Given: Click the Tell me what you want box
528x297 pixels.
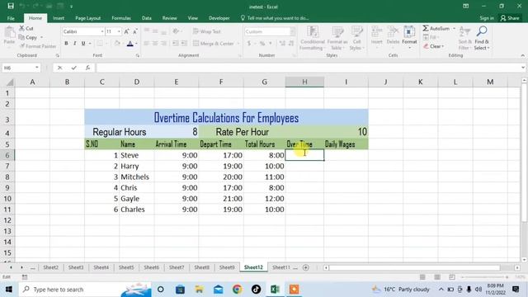Looking at the screenshot, I should coord(275,18).
